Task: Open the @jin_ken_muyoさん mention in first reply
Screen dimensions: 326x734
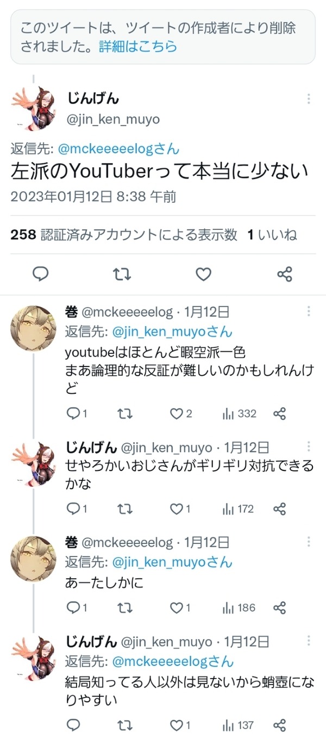Action: [172, 332]
